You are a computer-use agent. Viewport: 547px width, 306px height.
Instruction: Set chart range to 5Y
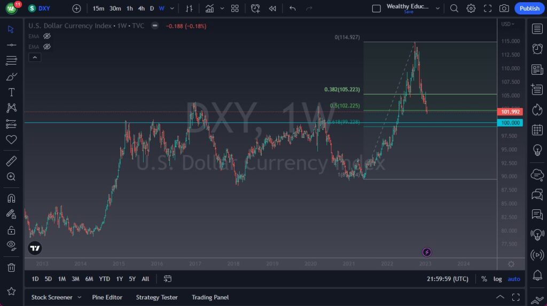132,279
